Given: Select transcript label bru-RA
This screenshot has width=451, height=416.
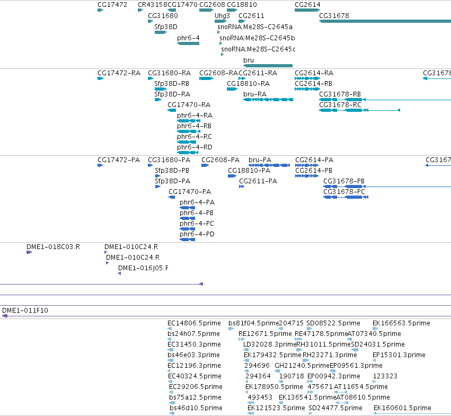Looking at the screenshot, I should (x=255, y=94).
